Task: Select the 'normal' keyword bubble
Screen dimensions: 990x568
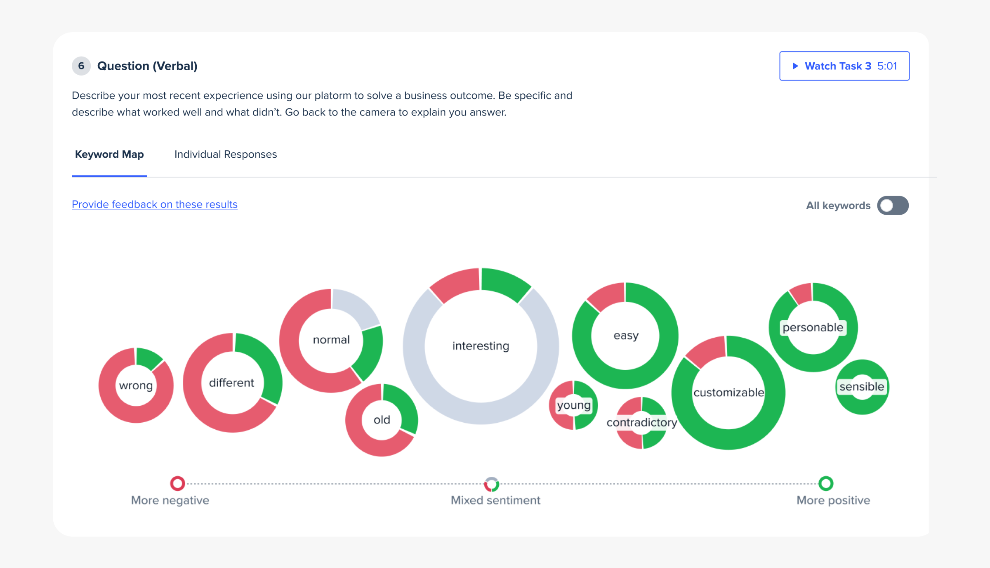Action: pos(331,340)
